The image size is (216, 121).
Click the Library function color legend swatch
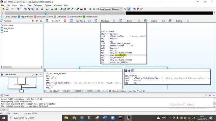point(3,16)
